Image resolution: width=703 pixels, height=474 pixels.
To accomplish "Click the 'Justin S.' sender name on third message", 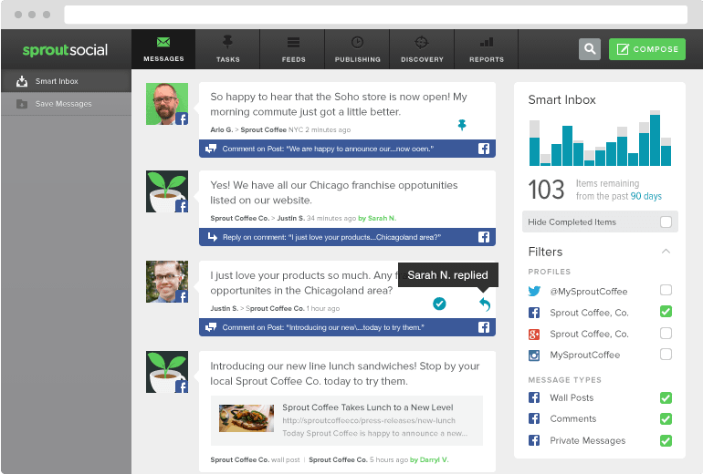I will pyautogui.click(x=225, y=308).
